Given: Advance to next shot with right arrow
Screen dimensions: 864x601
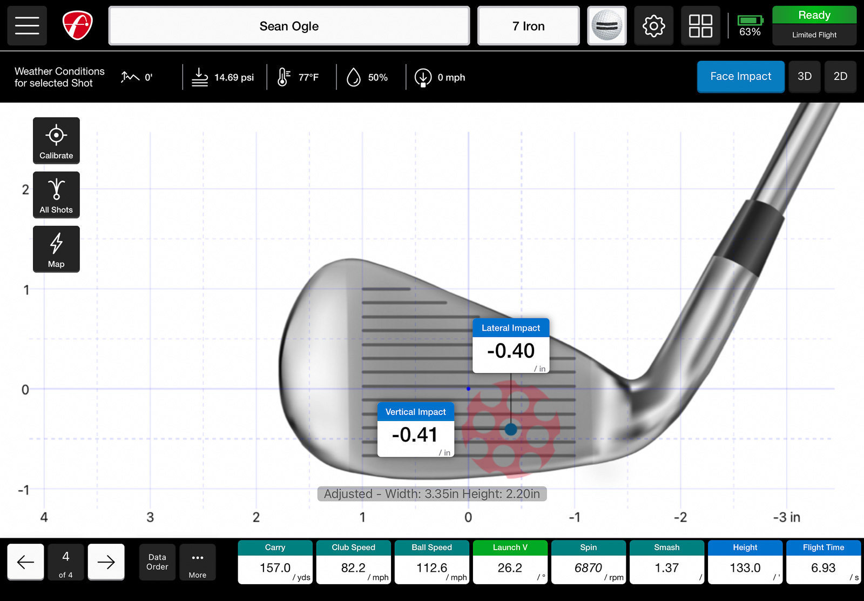Looking at the screenshot, I should [106, 562].
